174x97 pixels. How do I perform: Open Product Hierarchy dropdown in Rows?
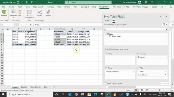coord(133,71)
